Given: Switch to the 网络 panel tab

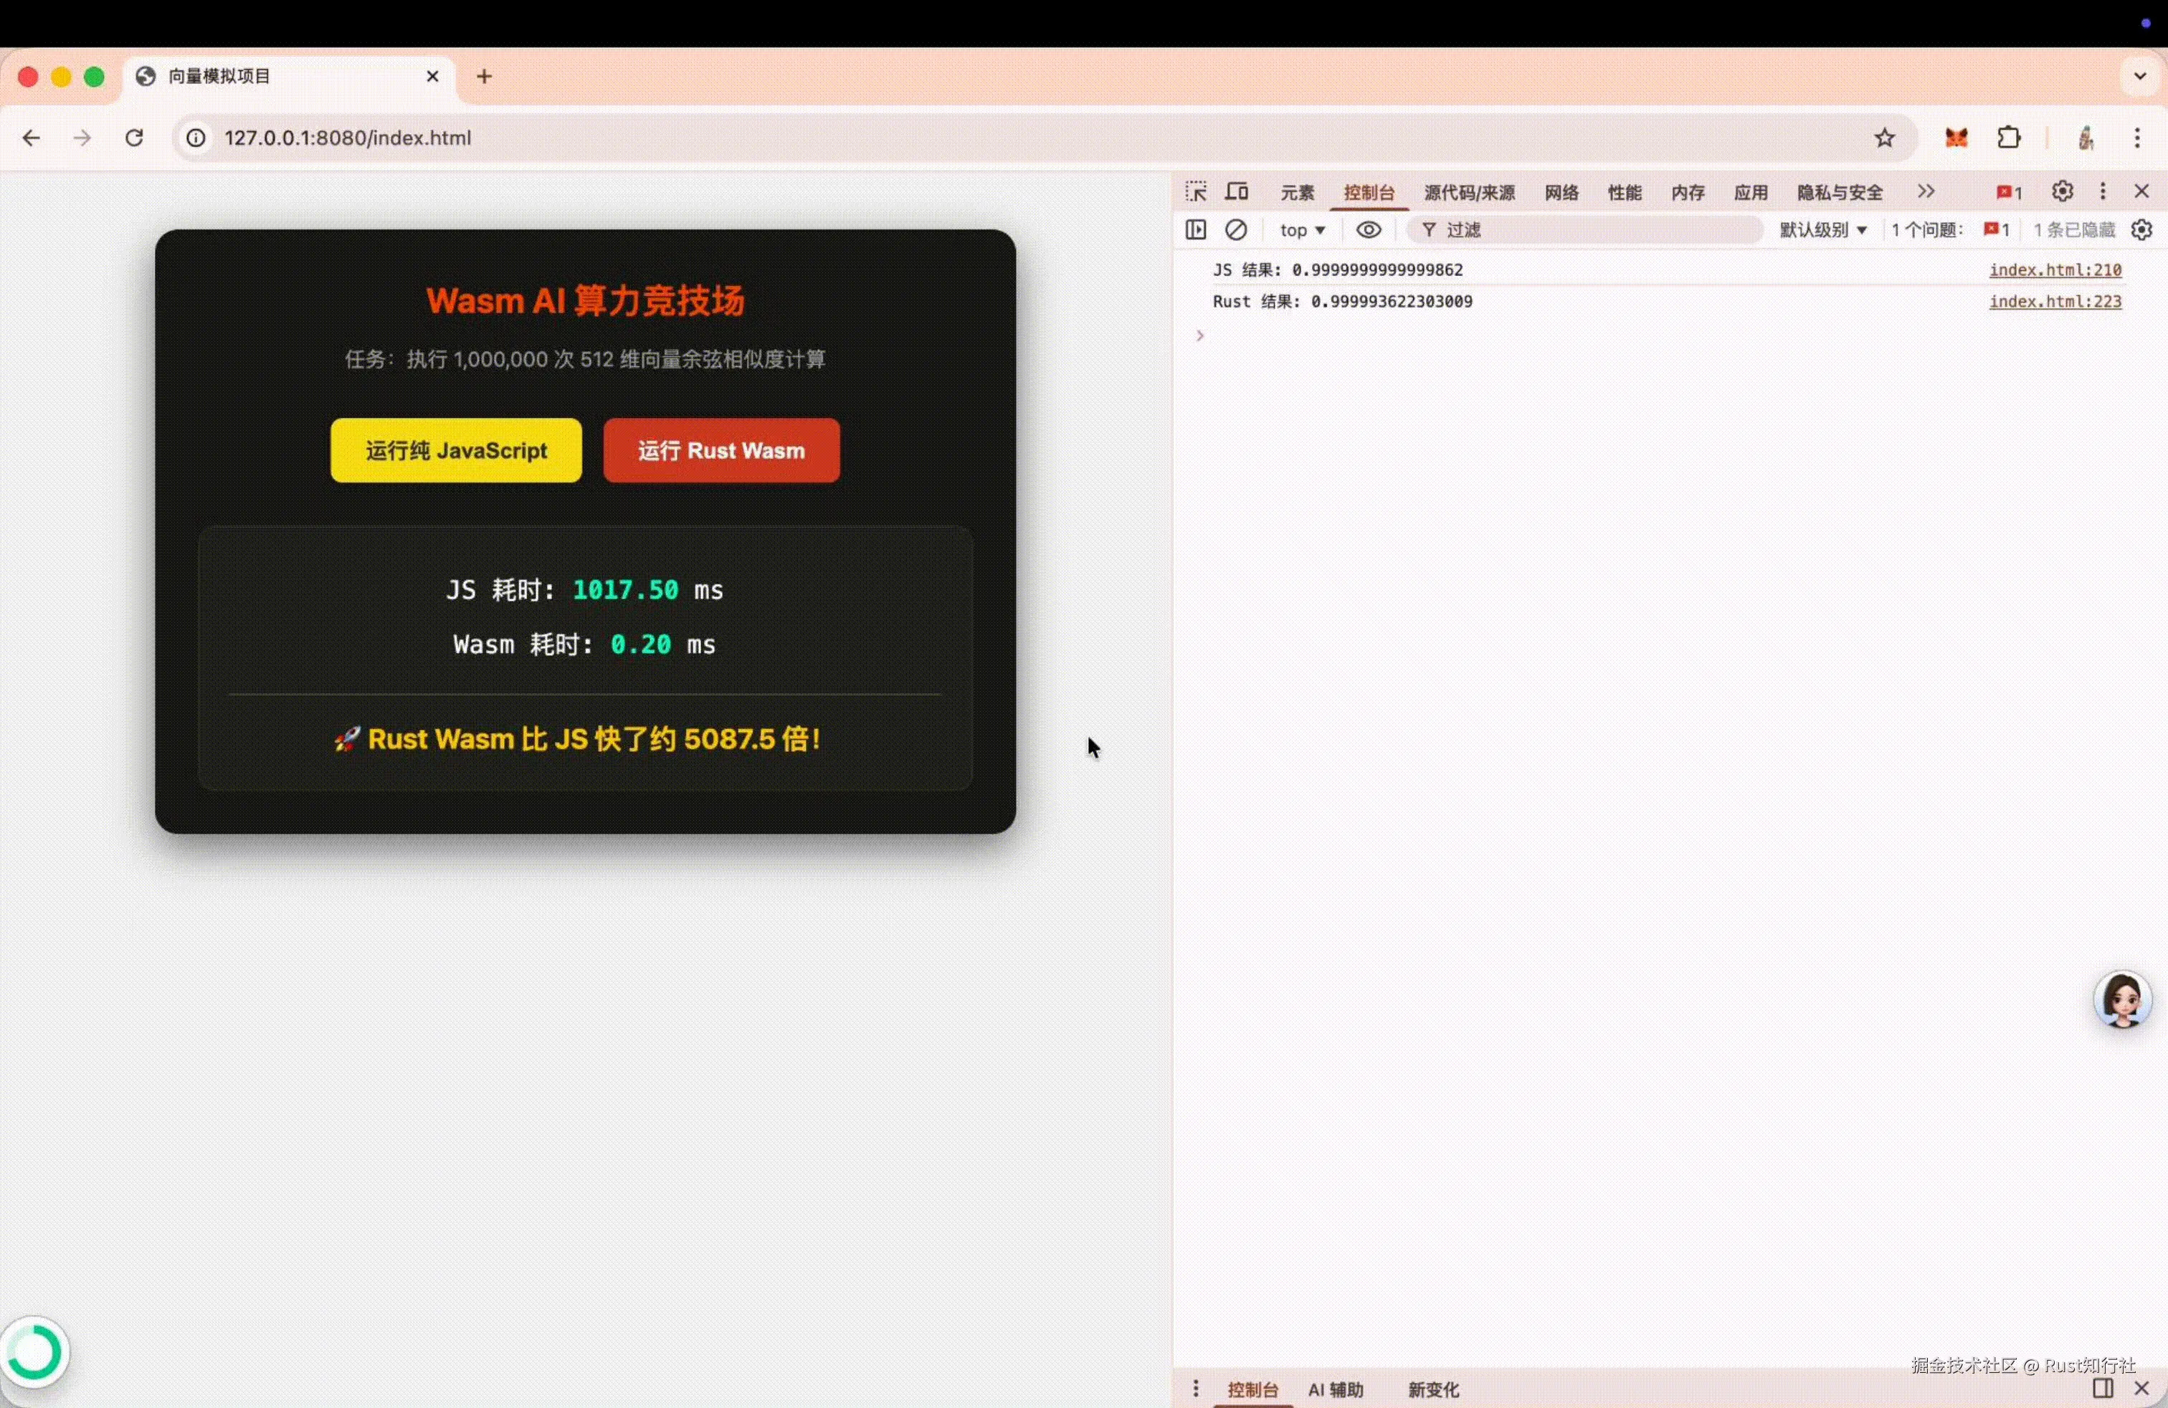Looking at the screenshot, I should (x=1561, y=191).
